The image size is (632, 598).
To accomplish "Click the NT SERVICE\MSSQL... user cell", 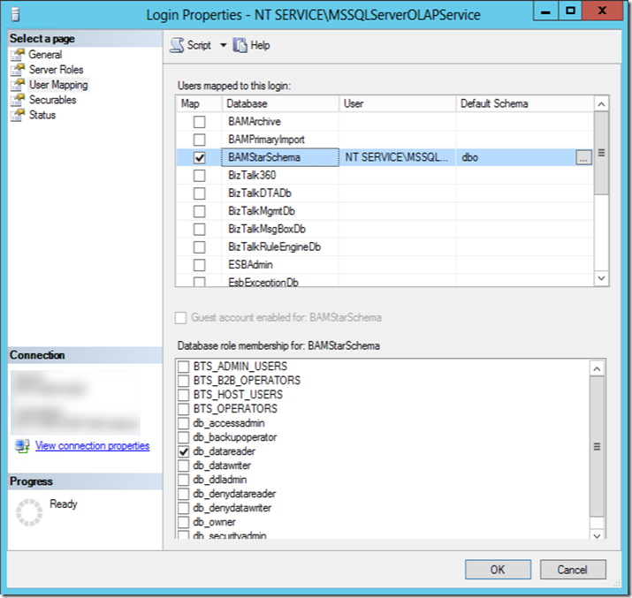I will tap(398, 157).
